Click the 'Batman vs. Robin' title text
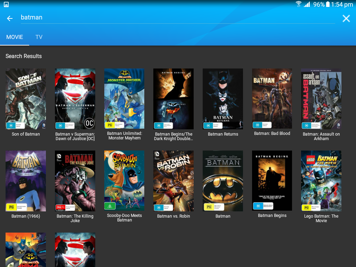The image size is (356, 267). tap(173, 216)
